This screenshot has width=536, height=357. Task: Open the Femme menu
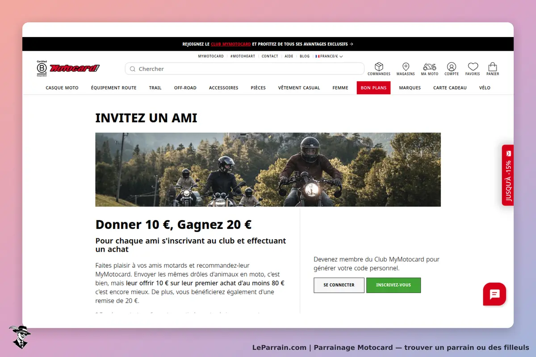point(340,88)
